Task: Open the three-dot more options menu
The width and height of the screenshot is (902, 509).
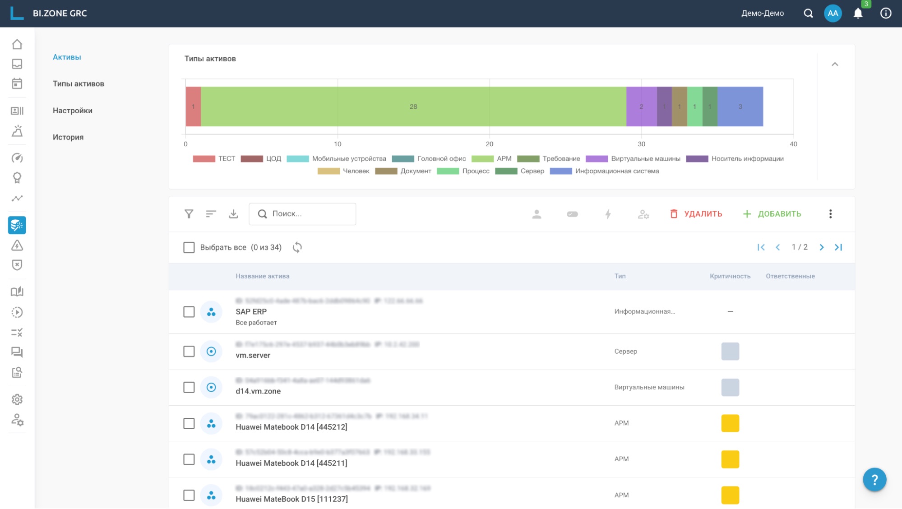Action: (830, 214)
